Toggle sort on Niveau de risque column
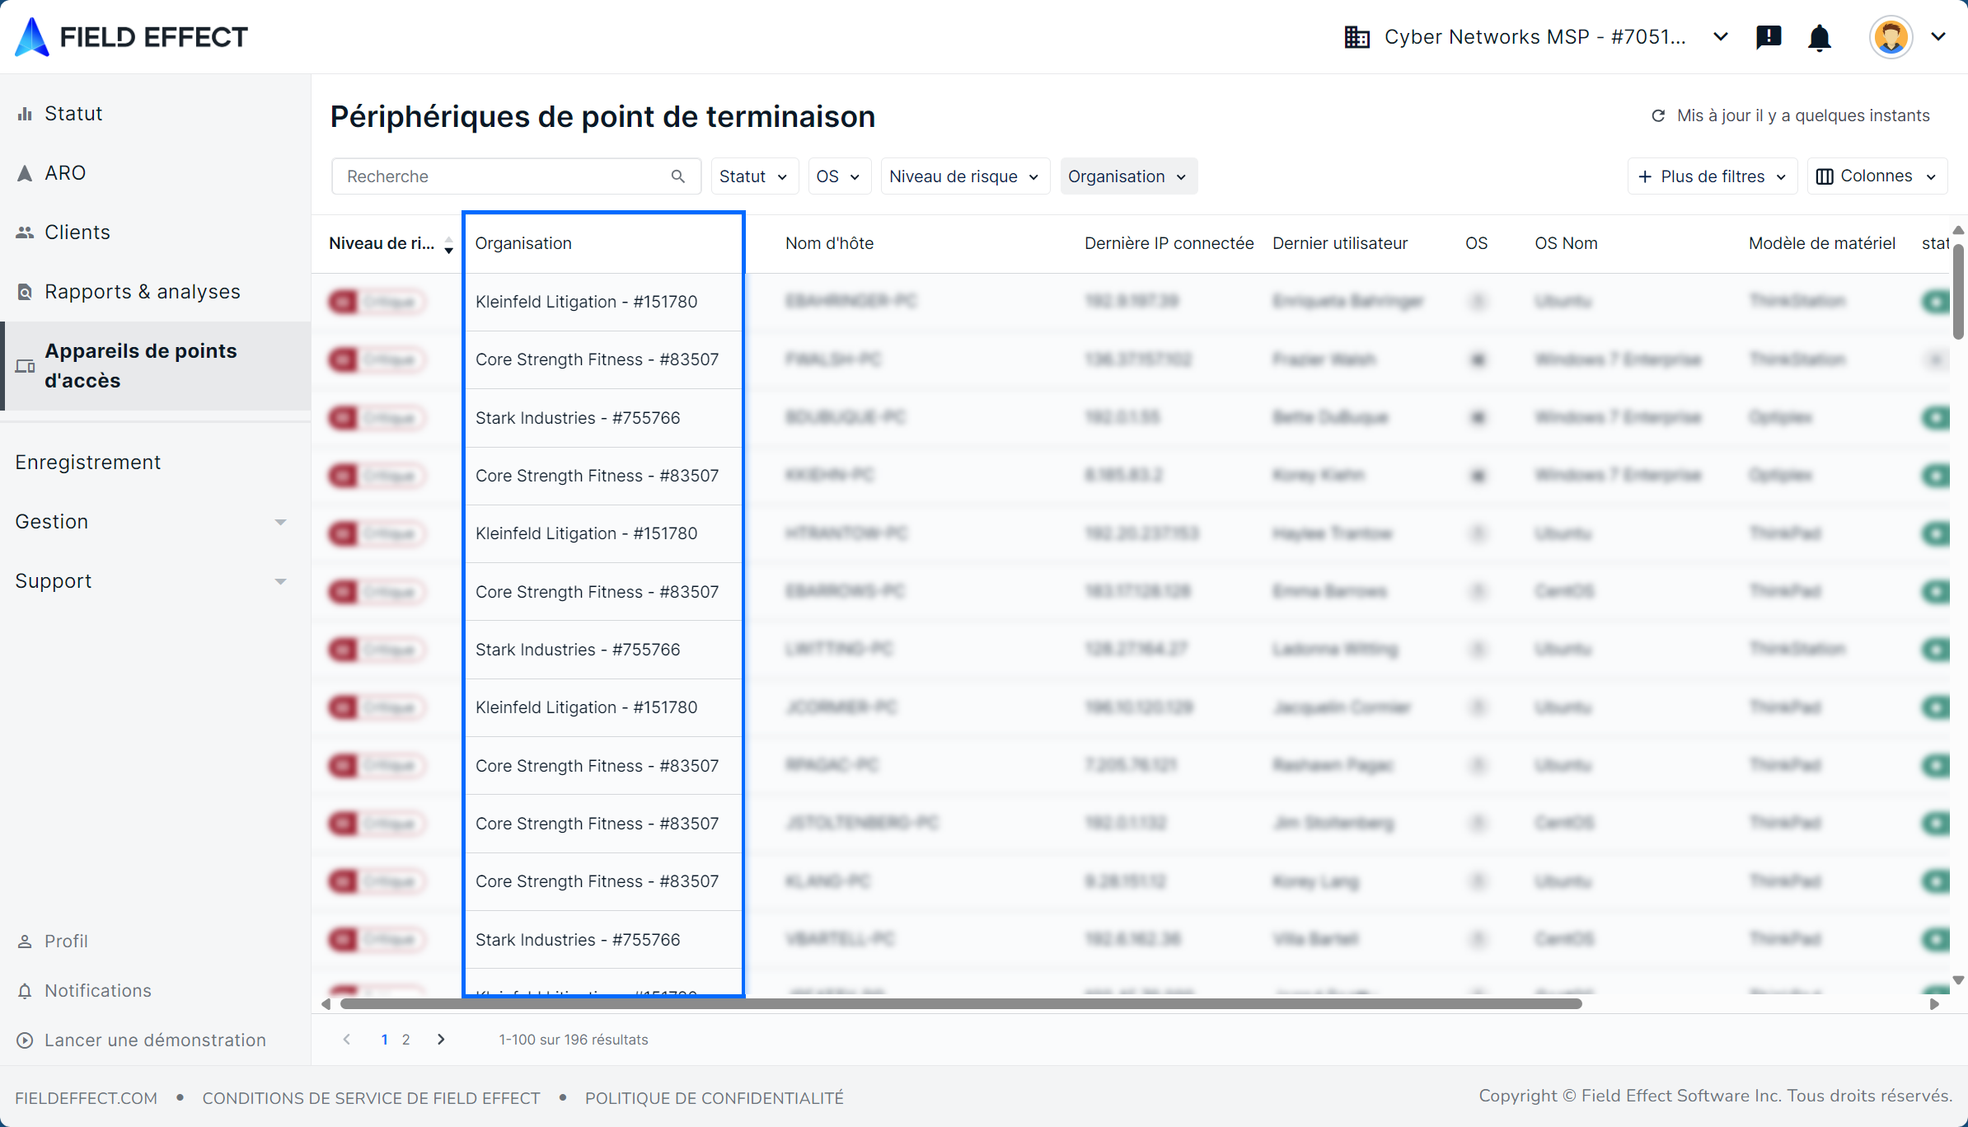This screenshot has width=1968, height=1127. 448,244
